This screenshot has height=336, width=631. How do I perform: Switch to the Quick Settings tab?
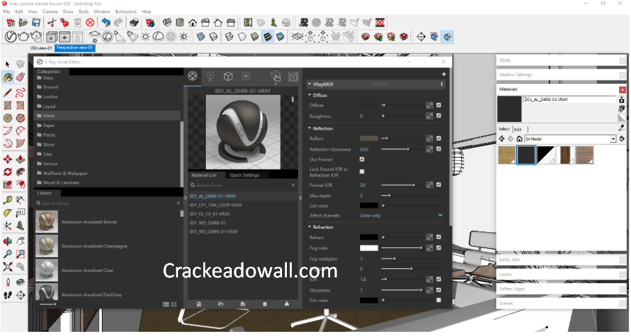click(245, 175)
